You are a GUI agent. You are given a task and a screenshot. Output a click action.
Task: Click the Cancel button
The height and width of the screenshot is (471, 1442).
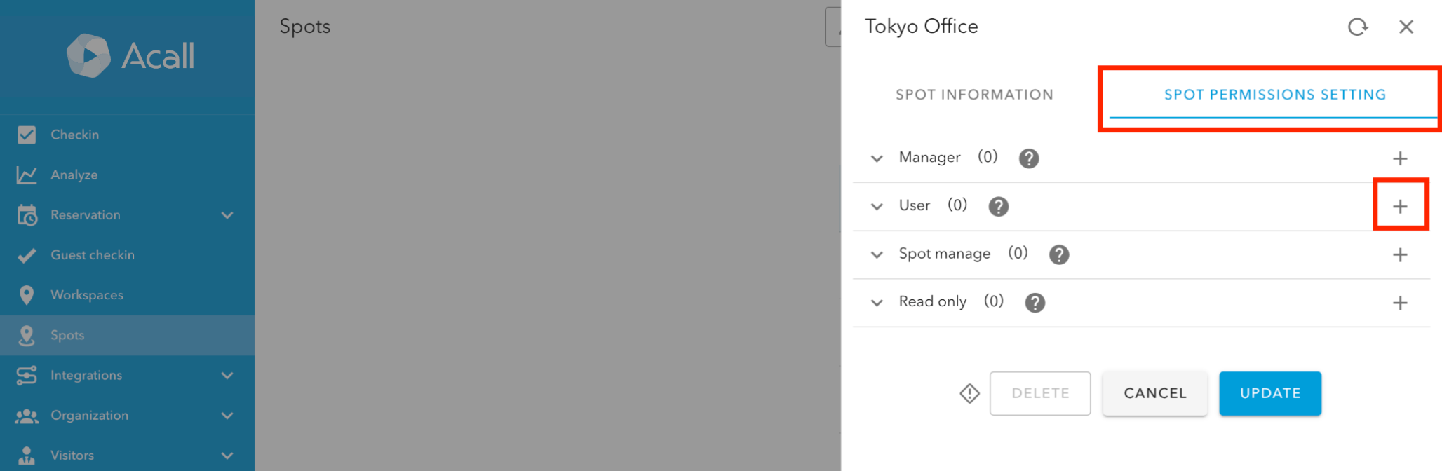pyautogui.click(x=1154, y=394)
